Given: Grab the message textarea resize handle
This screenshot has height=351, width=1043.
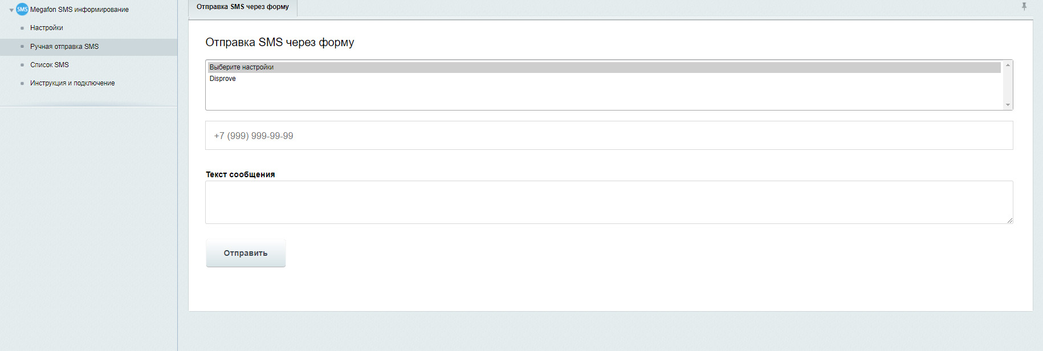Looking at the screenshot, I should (x=1010, y=221).
